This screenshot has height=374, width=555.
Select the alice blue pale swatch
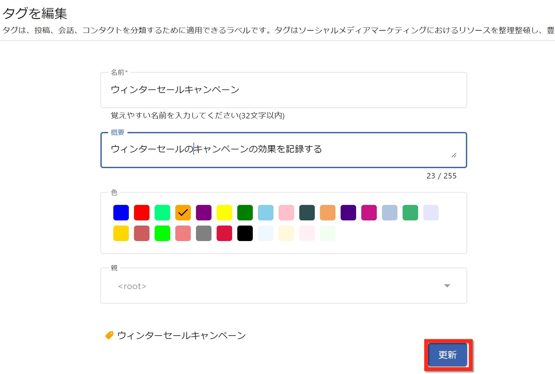tap(266, 233)
